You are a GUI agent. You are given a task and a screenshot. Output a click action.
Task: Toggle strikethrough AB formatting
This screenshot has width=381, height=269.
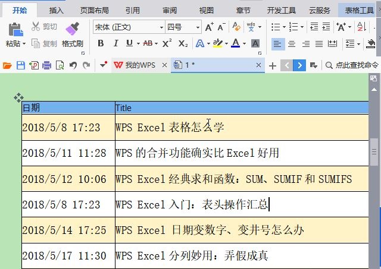click(x=148, y=43)
